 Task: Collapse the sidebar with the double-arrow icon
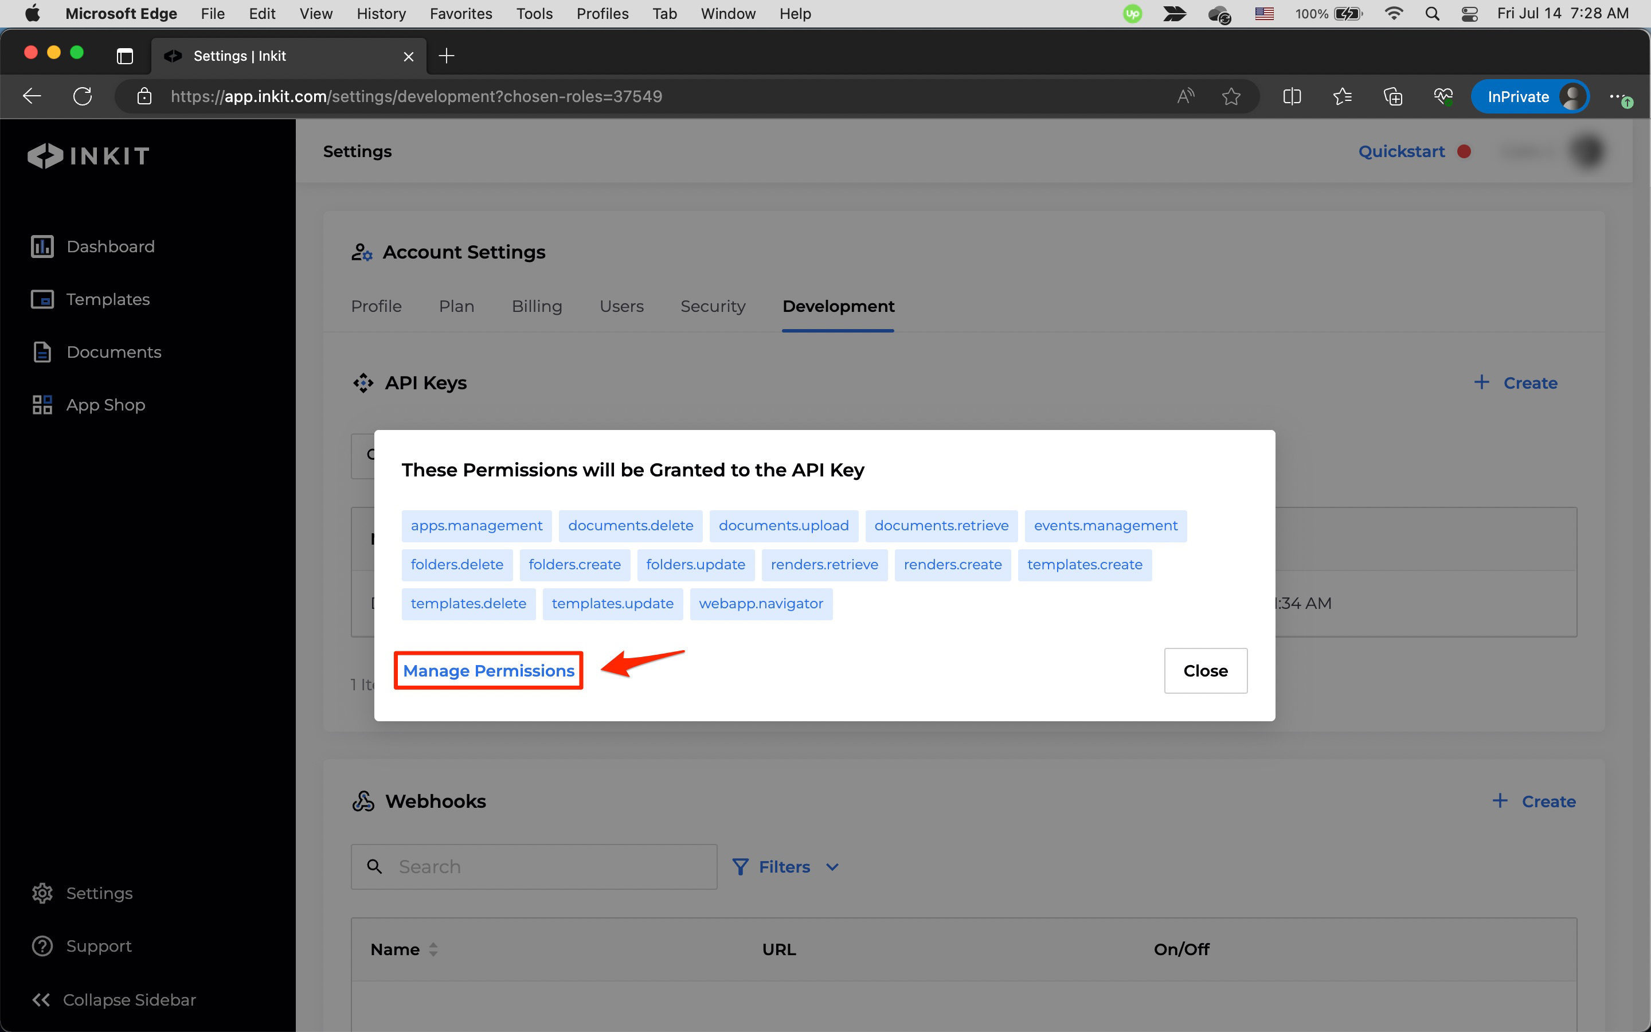coord(41,999)
